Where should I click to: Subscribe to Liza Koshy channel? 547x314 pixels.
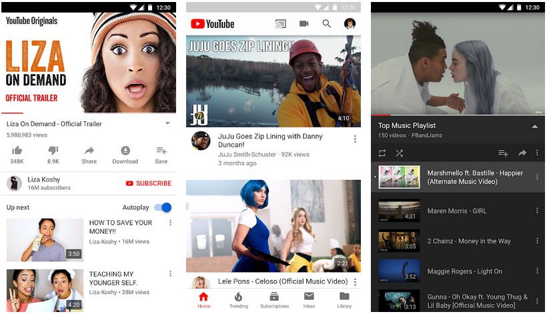149,183
